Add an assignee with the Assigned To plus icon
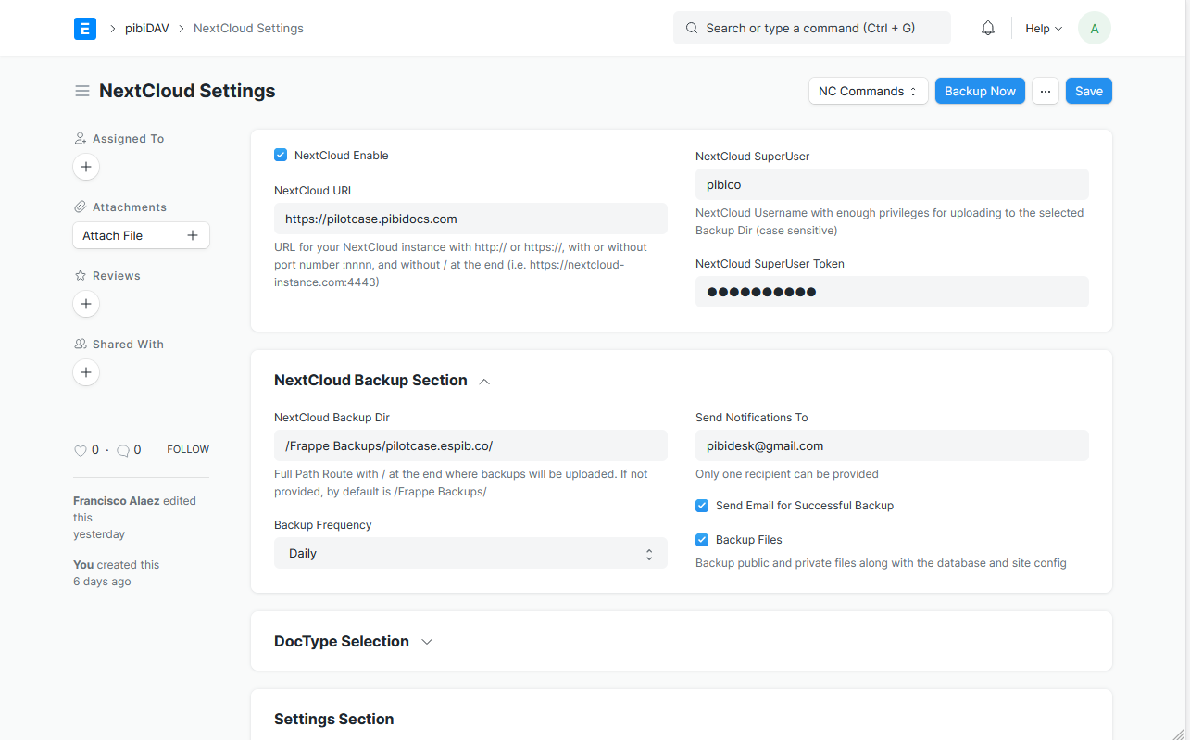1190x740 pixels. [x=86, y=167]
